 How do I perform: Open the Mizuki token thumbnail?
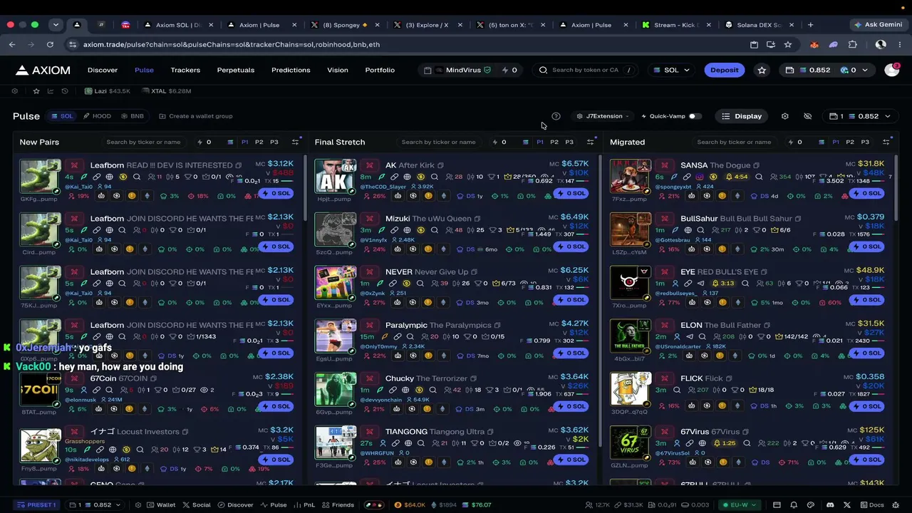click(336, 229)
